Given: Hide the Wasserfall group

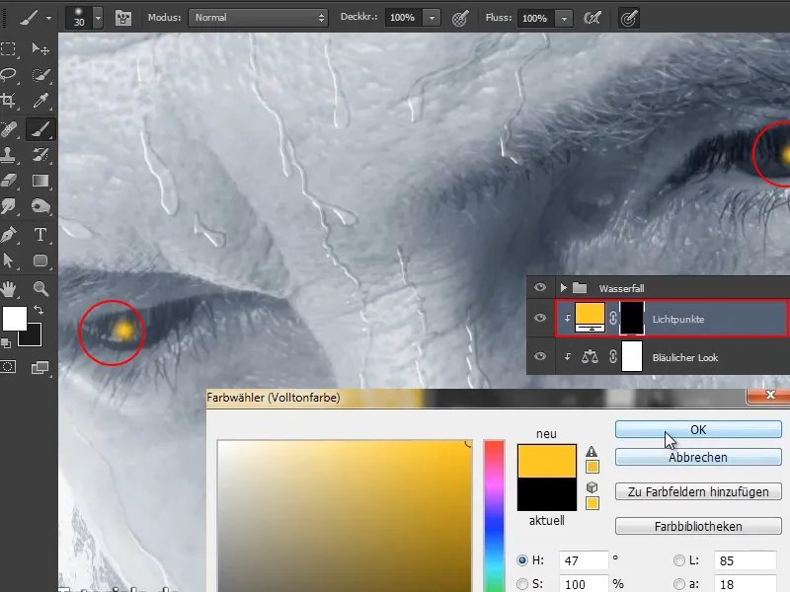Looking at the screenshot, I should [x=540, y=287].
